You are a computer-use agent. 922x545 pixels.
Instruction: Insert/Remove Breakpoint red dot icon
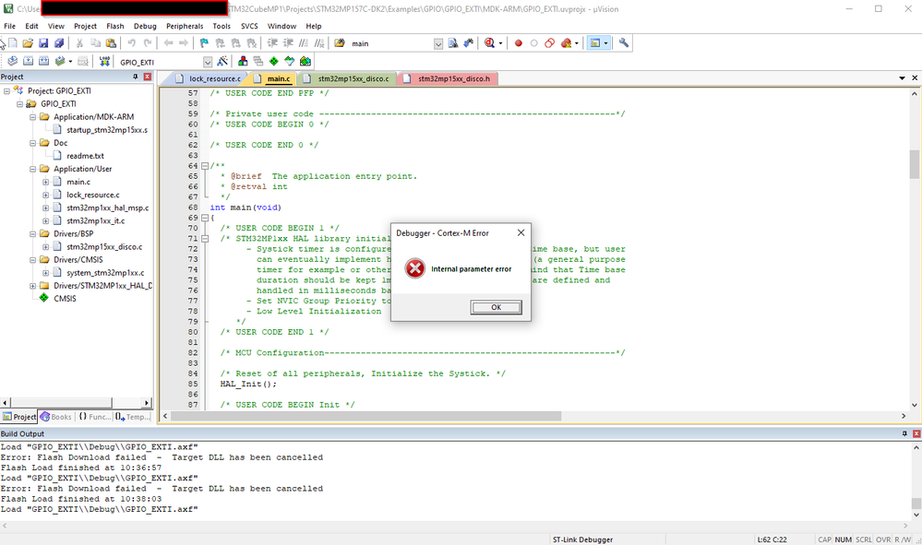pyautogui.click(x=518, y=43)
